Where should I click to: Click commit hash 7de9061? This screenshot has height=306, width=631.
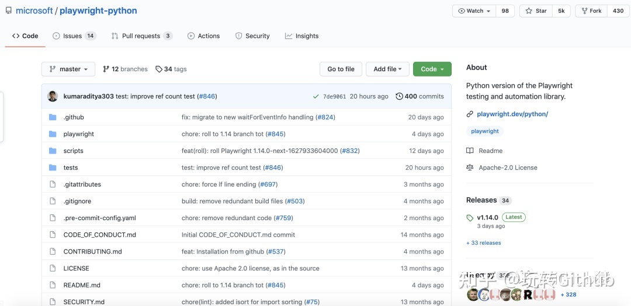coord(334,96)
